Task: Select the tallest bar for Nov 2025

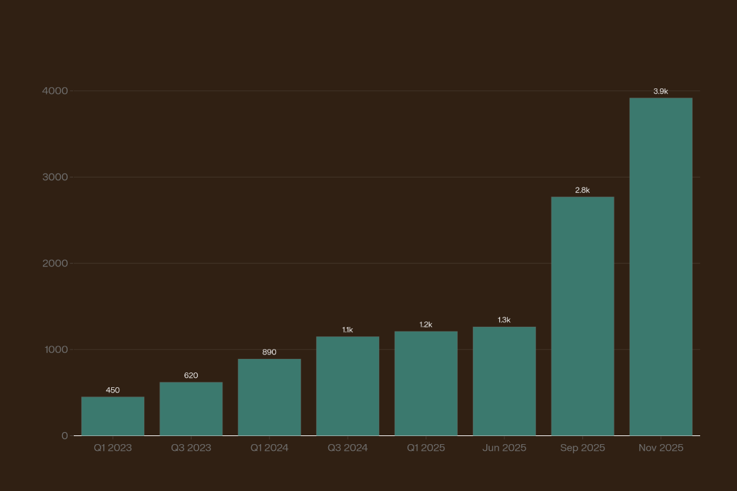Action: pos(661,267)
